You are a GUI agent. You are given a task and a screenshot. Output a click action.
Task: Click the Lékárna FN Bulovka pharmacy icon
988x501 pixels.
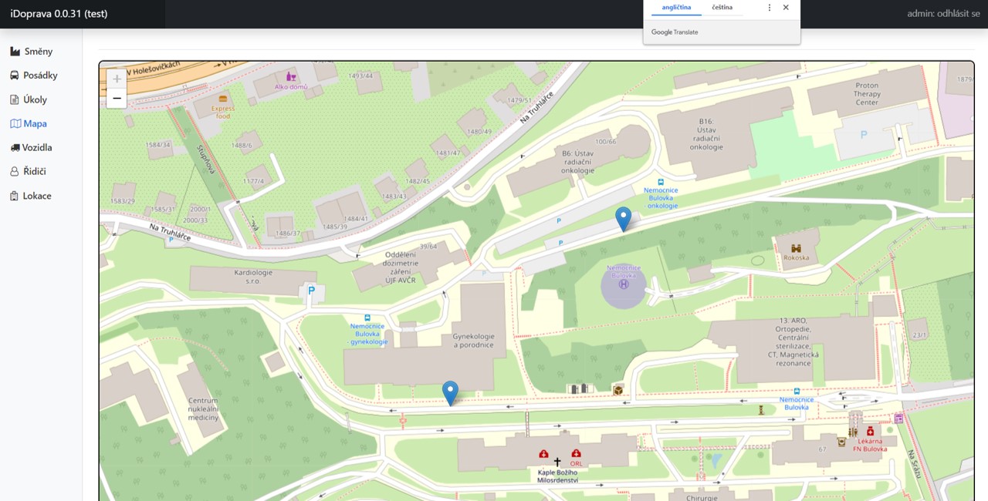coord(871,432)
